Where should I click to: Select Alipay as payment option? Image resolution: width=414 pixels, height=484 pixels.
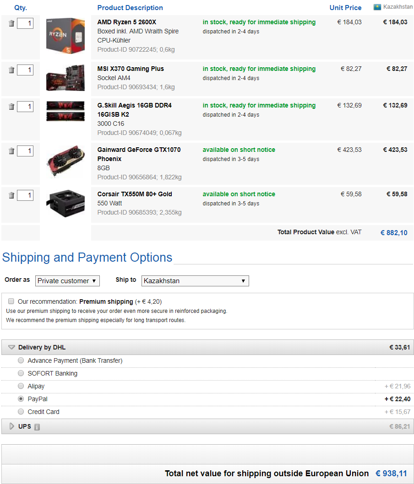pos(21,386)
